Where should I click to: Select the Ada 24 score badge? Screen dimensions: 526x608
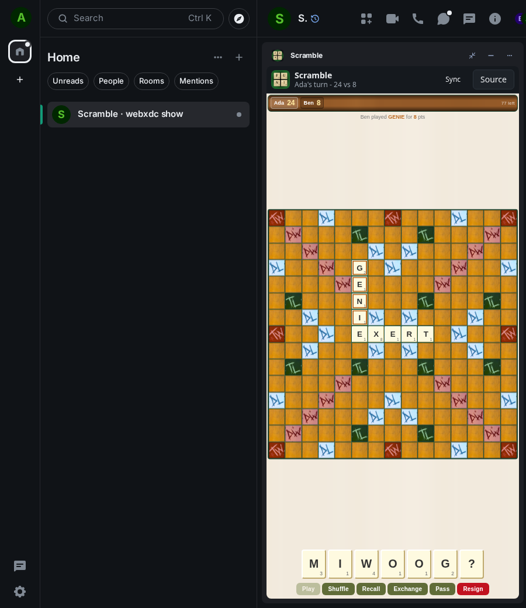point(284,103)
